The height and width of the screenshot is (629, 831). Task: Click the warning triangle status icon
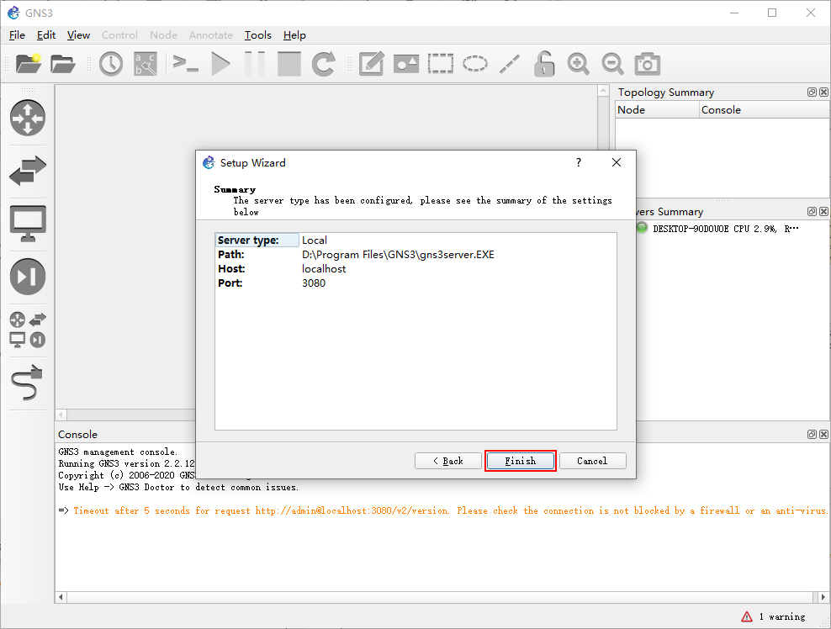(747, 616)
